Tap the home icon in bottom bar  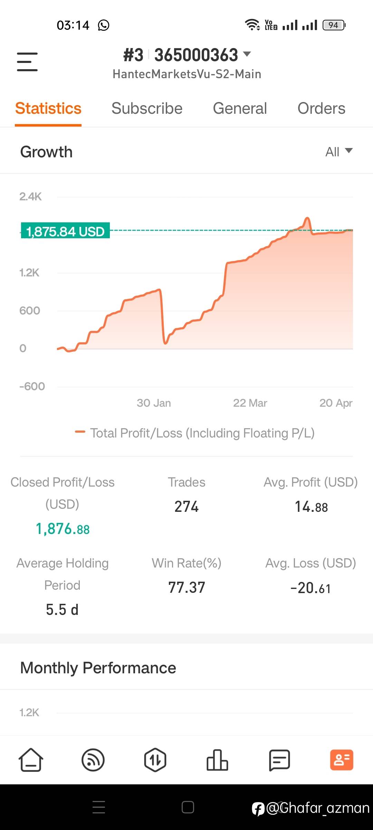coord(31,760)
